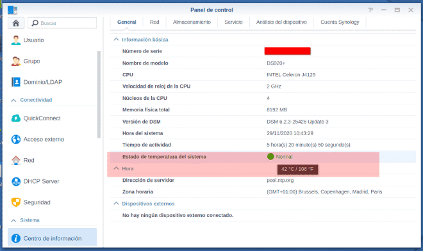Collapse the Sistema sidebar group
423x251 pixels.
click(x=13, y=220)
